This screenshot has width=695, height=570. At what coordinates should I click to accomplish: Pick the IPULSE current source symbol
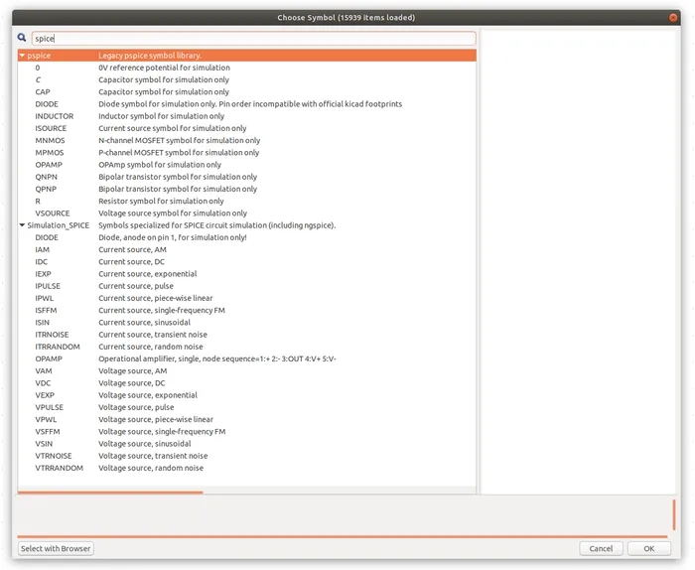(49, 286)
